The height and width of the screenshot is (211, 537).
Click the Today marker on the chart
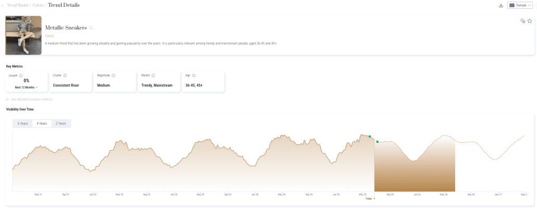click(369, 198)
